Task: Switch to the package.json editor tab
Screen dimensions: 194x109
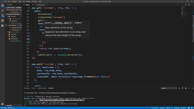Action: 41,5
